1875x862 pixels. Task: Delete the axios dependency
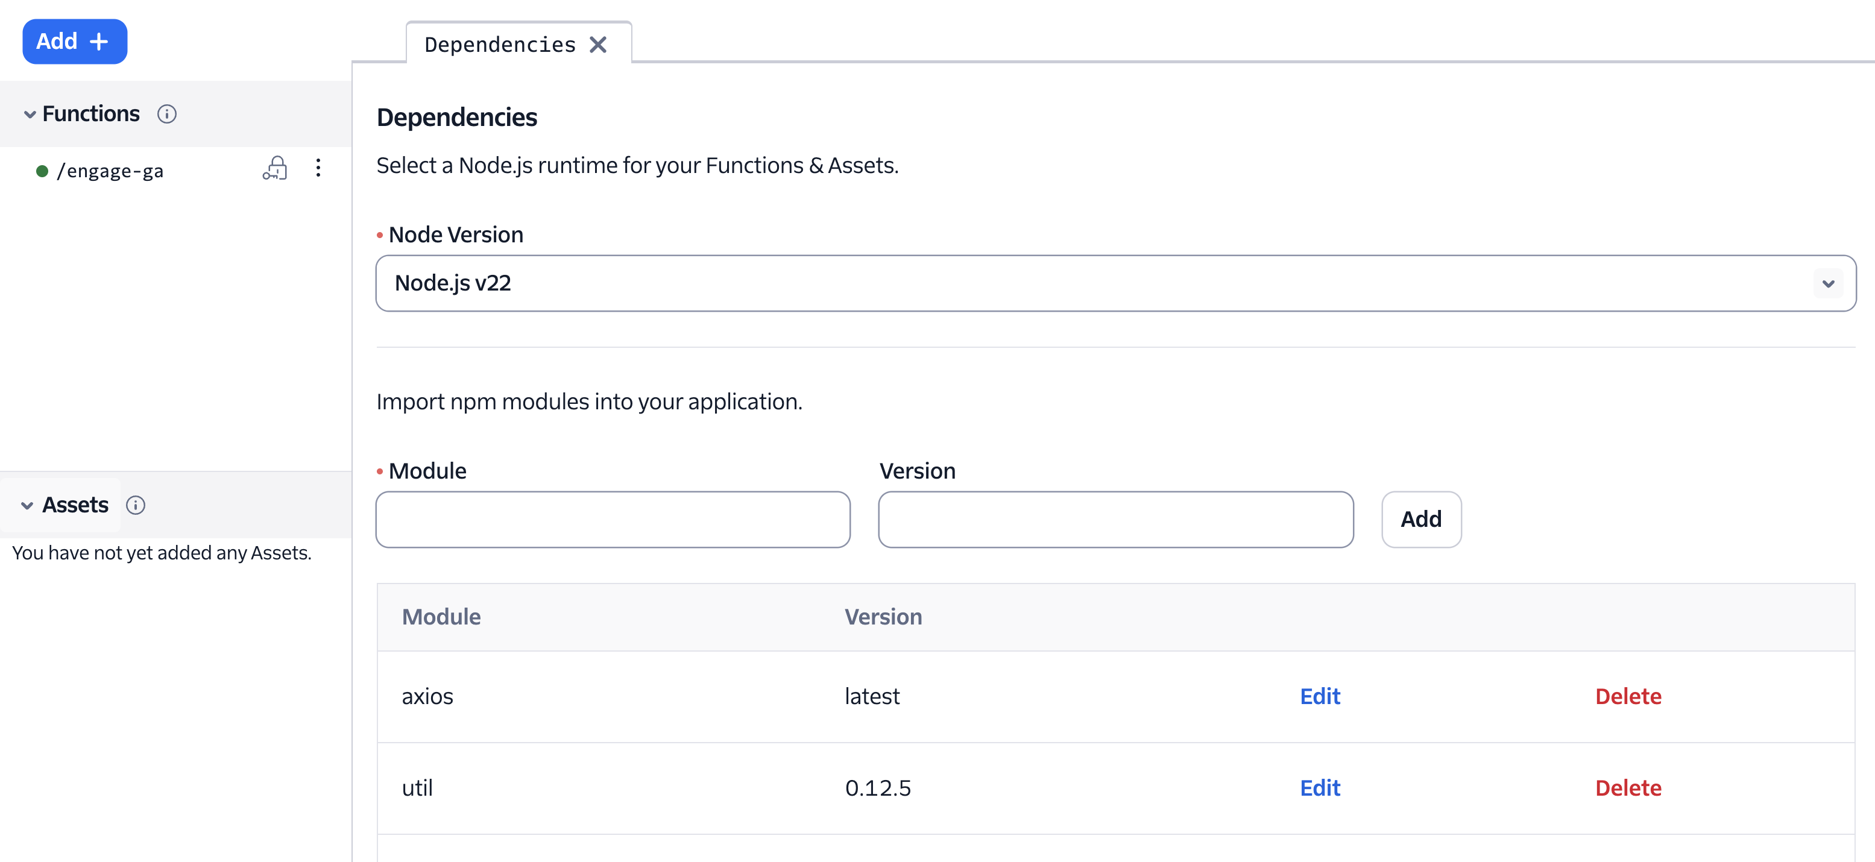pos(1628,697)
